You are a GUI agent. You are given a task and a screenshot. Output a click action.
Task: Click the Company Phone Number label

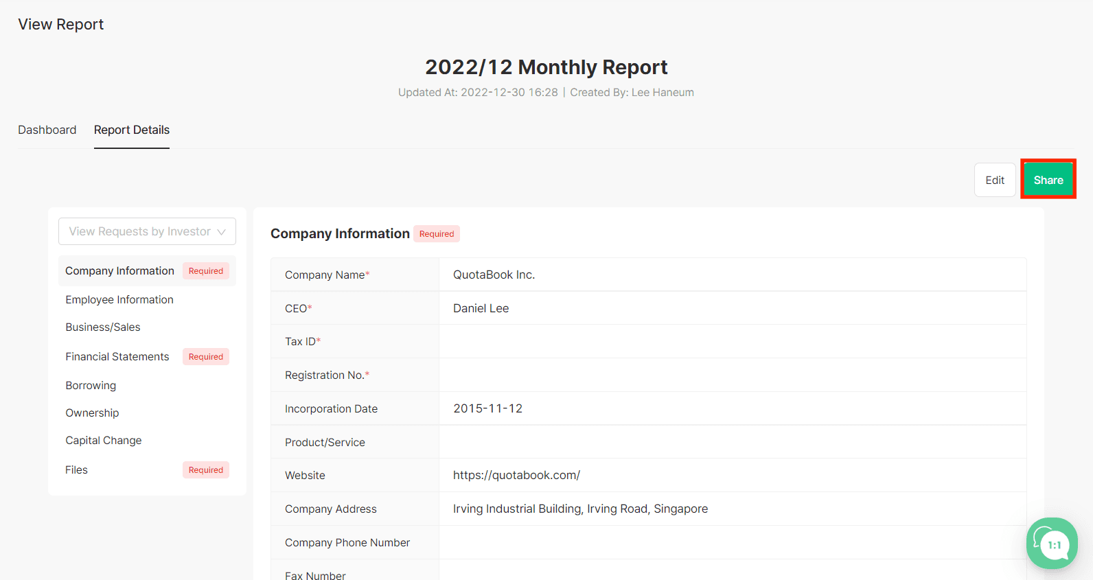(x=347, y=542)
